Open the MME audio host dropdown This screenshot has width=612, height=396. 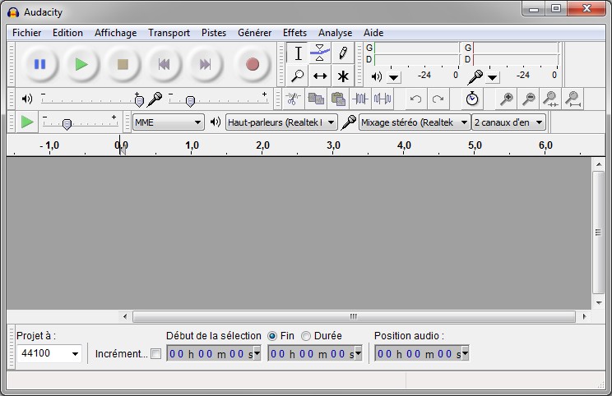[169, 122]
